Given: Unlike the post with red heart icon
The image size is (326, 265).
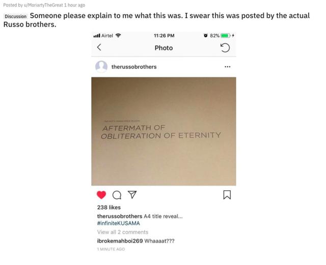Looking at the screenshot, I should point(101,195).
